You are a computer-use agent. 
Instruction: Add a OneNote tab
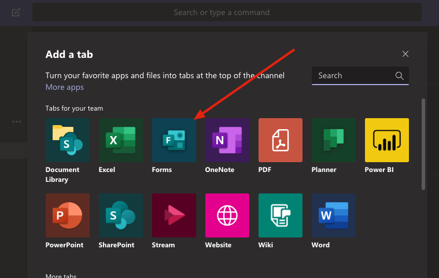(x=227, y=140)
